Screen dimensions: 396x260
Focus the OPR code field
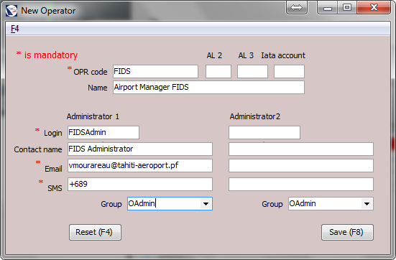point(155,71)
